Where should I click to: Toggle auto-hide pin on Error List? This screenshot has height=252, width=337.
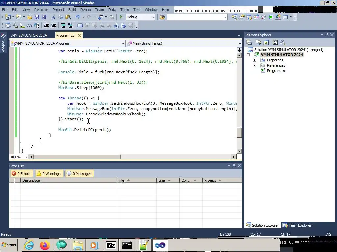tap(234, 166)
